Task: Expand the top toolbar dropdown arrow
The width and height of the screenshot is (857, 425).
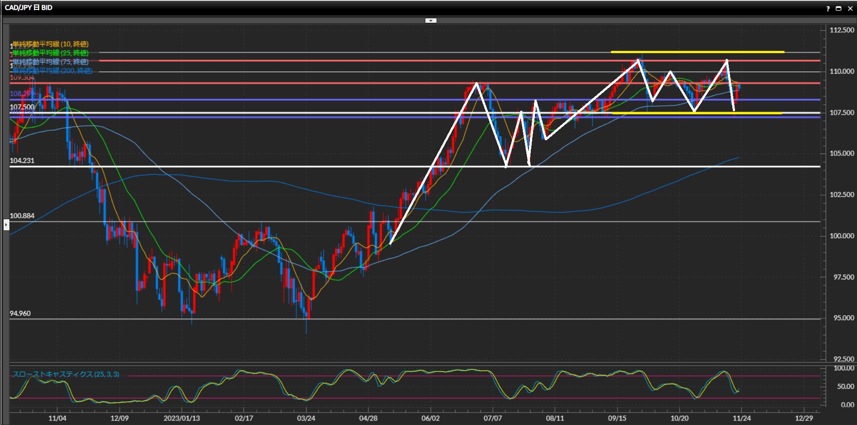Action: pos(430,21)
